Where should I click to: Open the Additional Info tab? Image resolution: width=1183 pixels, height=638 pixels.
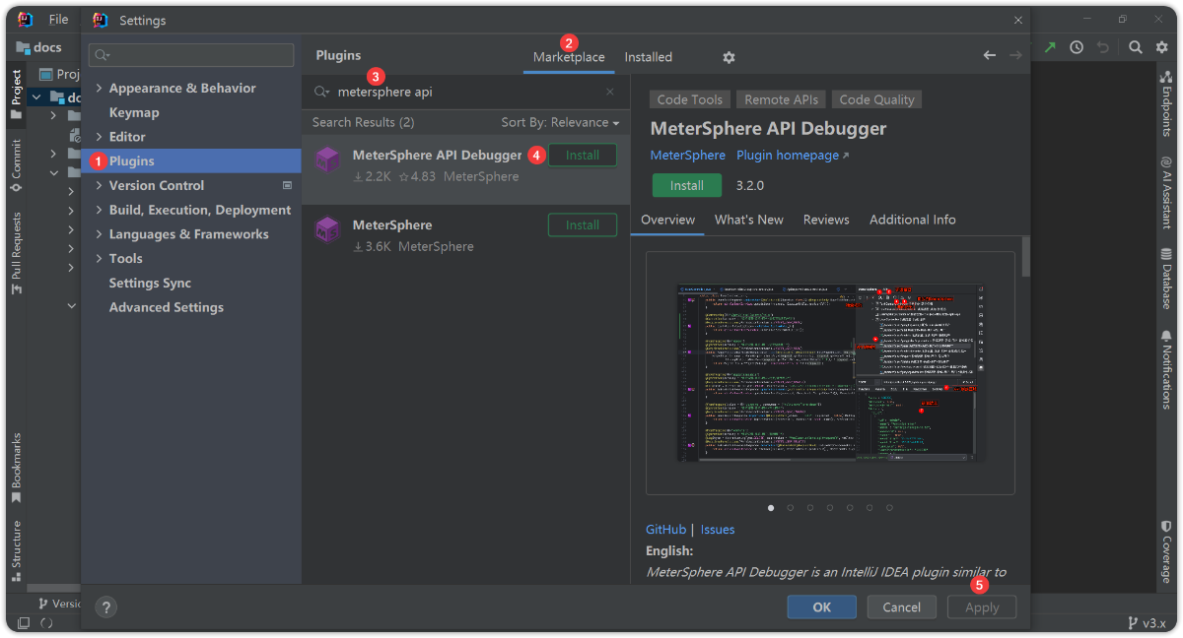tap(912, 220)
